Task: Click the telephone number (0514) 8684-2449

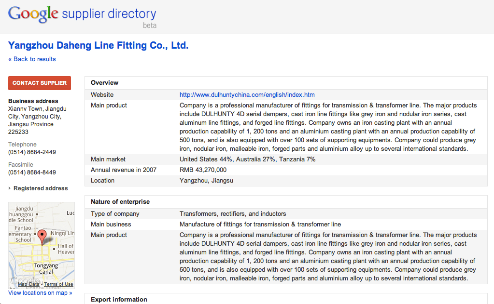Action: (x=32, y=152)
